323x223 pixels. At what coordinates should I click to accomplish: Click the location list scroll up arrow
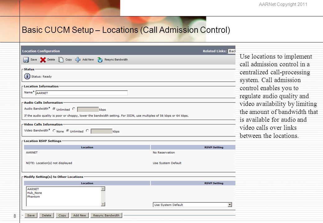pyautogui.click(x=103, y=189)
